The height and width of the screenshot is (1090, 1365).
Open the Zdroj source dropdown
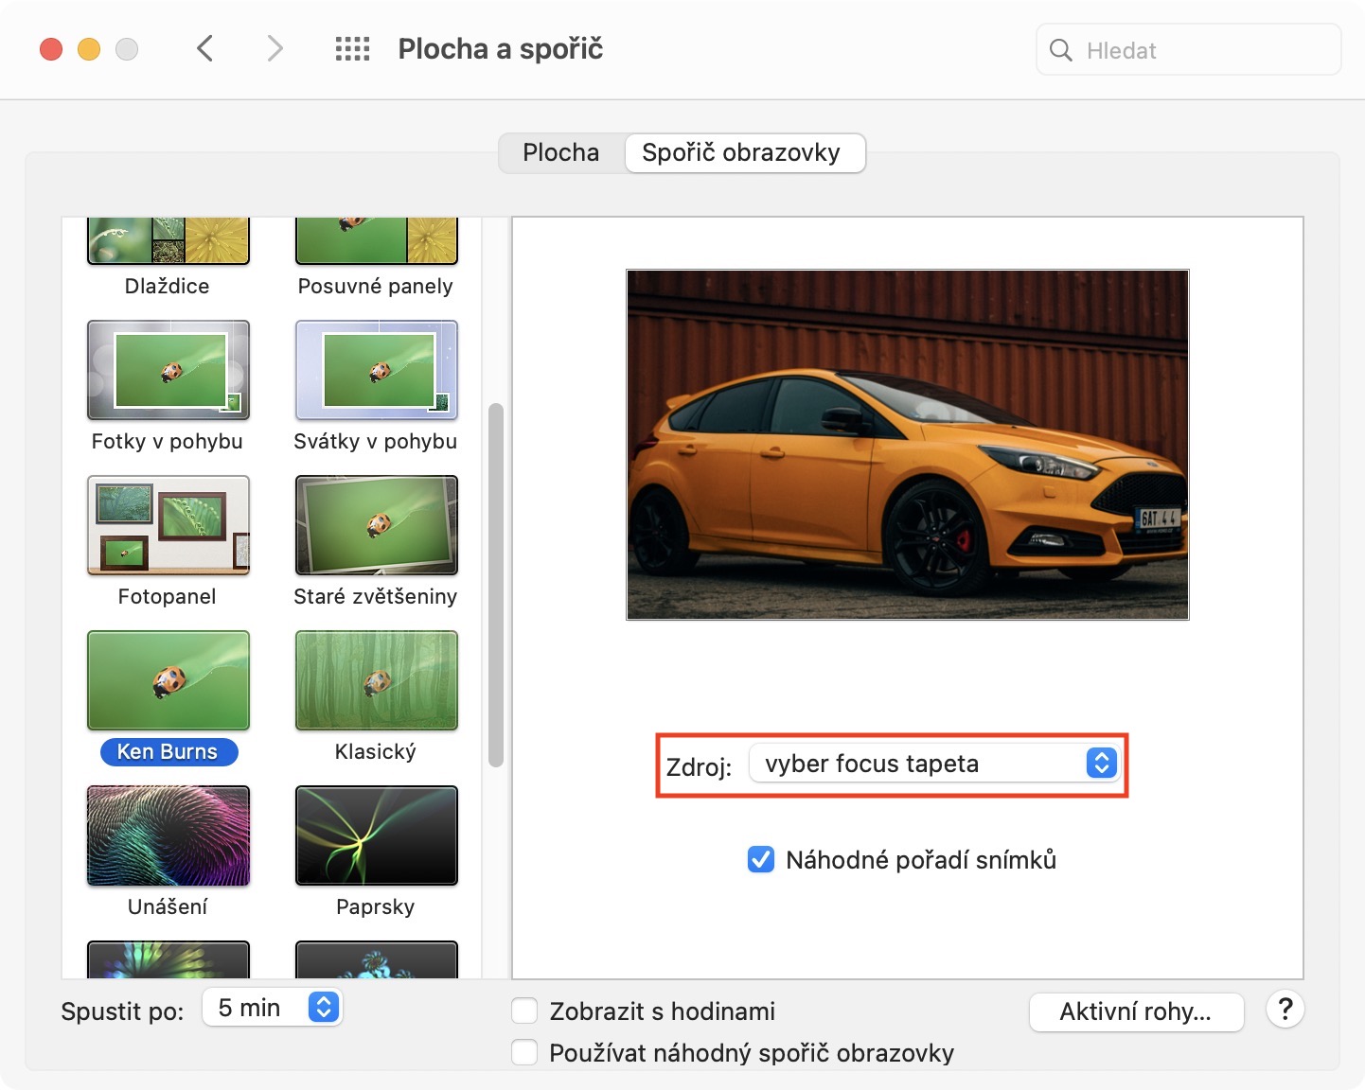[x=933, y=763]
